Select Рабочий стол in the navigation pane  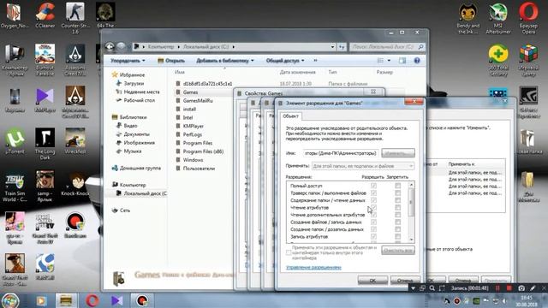coord(139,100)
